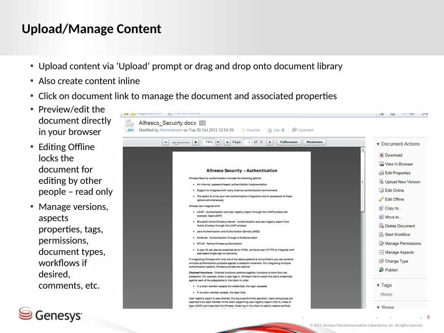444x333 pixels.
Task: Go to next page arrow
Action: 270,142
